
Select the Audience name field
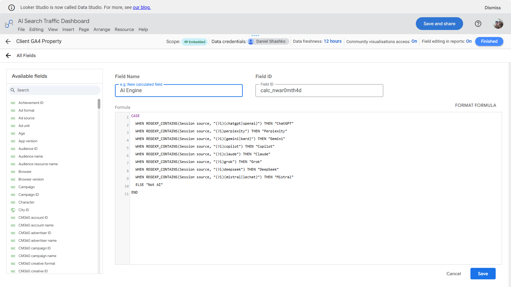click(x=31, y=157)
